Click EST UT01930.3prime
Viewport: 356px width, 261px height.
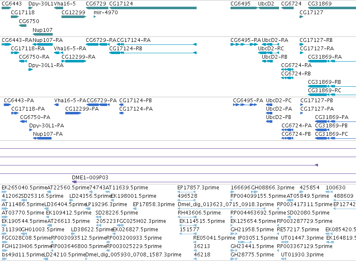pos(302,255)
